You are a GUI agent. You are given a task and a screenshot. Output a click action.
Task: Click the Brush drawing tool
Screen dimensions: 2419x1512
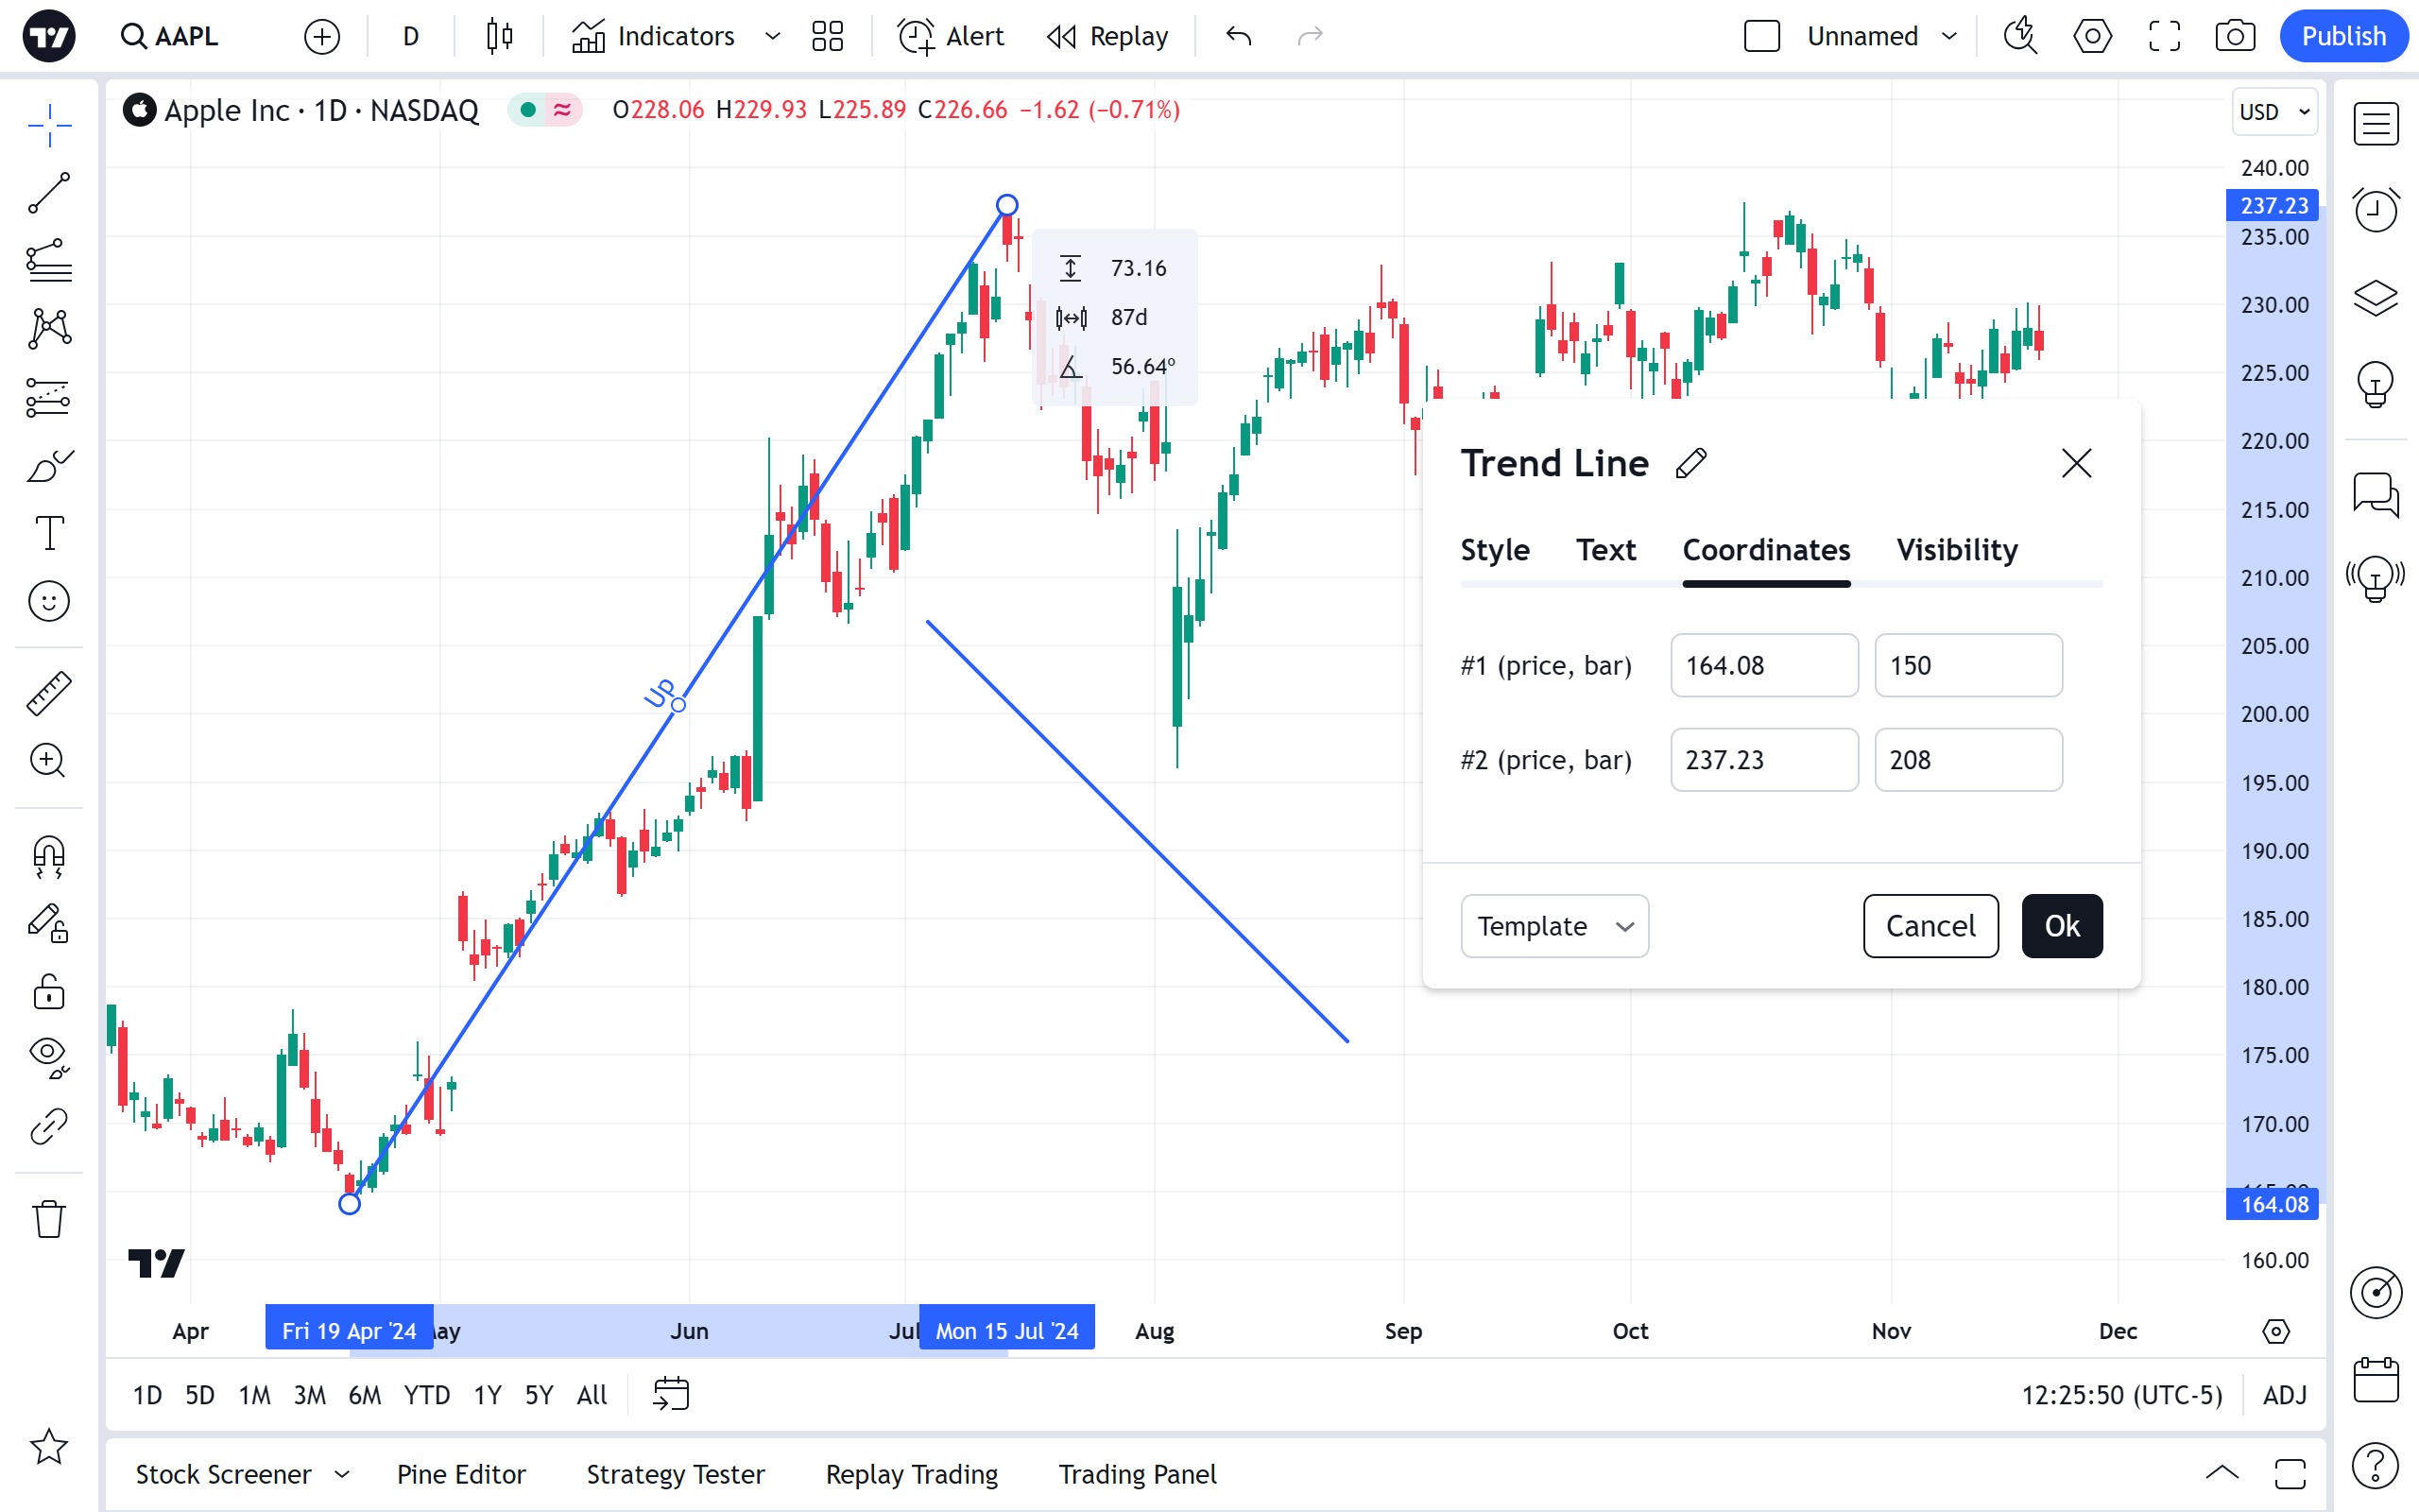[49, 466]
